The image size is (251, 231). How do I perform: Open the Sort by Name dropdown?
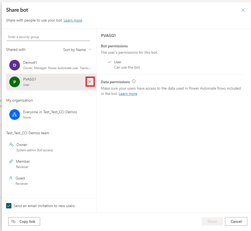(x=77, y=50)
